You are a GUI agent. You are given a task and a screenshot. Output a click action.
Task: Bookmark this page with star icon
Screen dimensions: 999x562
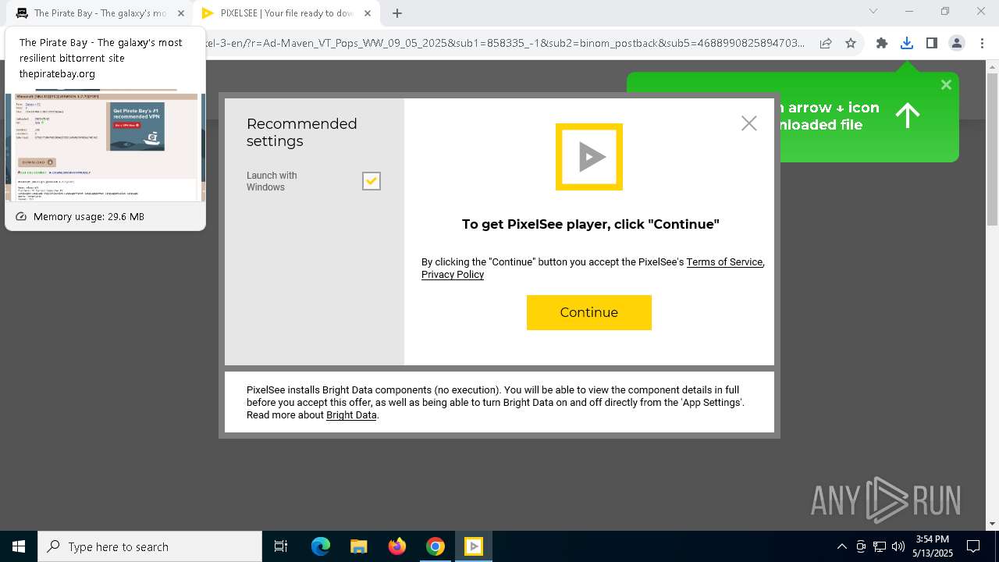pyautogui.click(x=851, y=44)
